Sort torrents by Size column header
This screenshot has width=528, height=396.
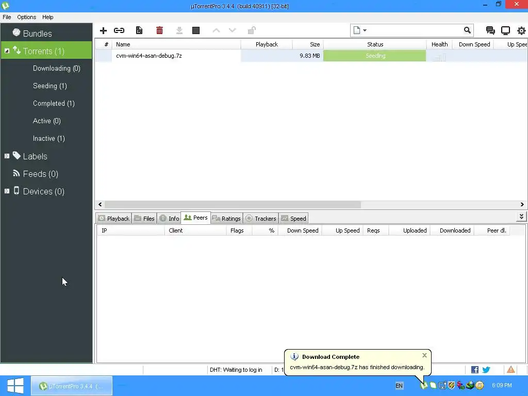(308, 44)
